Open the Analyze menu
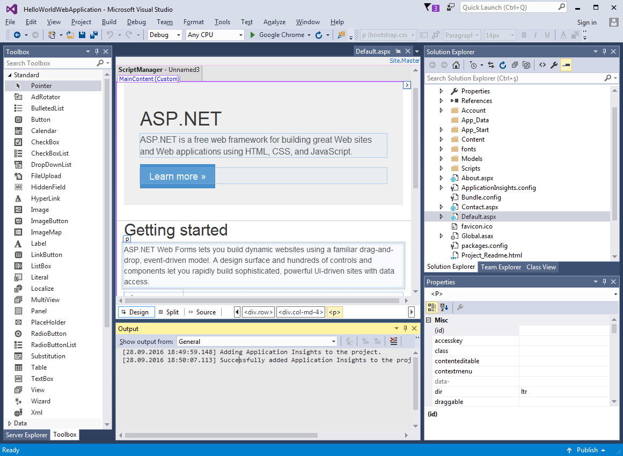Viewport: 623px width, 456px height. 274,22
